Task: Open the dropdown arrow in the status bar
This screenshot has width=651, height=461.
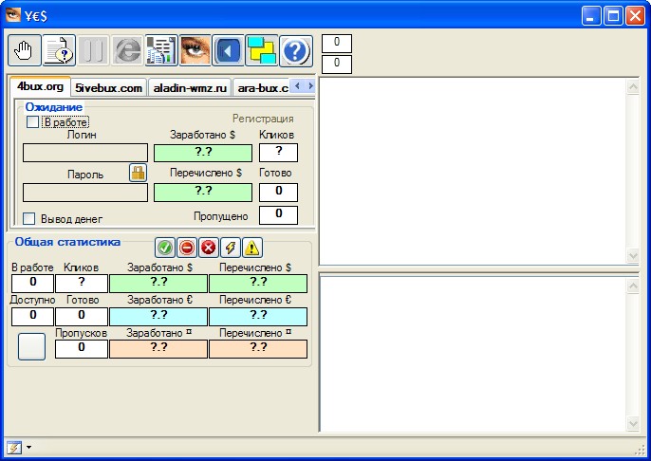Action: point(28,448)
